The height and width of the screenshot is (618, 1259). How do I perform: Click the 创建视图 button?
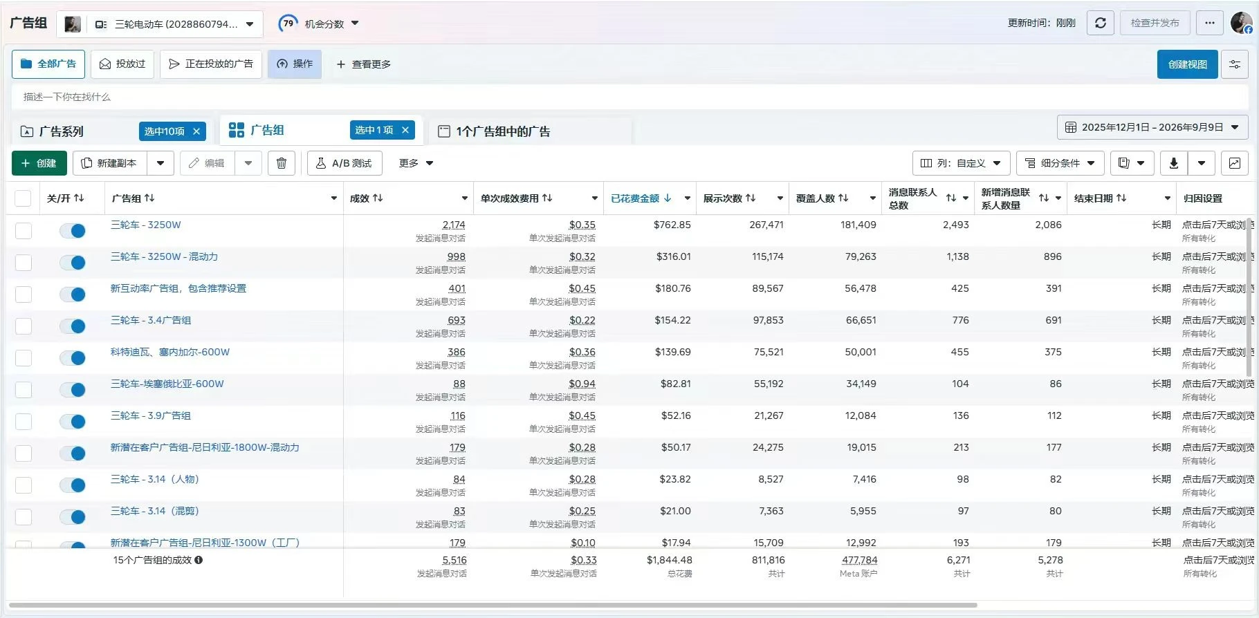click(x=1187, y=64)
